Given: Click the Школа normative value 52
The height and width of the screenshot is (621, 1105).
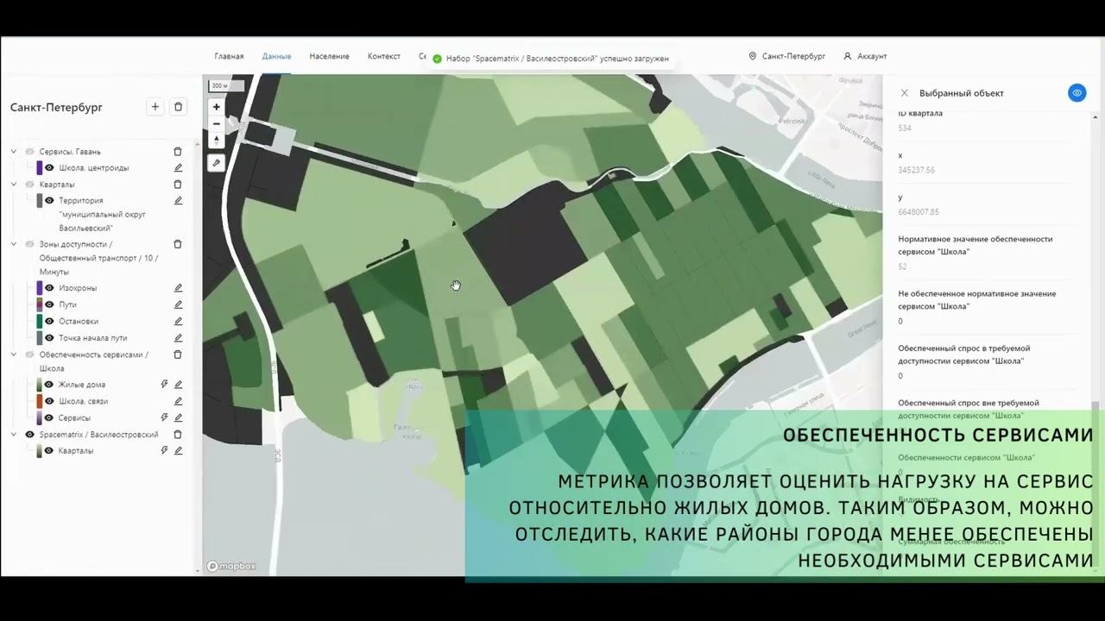Looking at the screenshot, I should point(902,267).
